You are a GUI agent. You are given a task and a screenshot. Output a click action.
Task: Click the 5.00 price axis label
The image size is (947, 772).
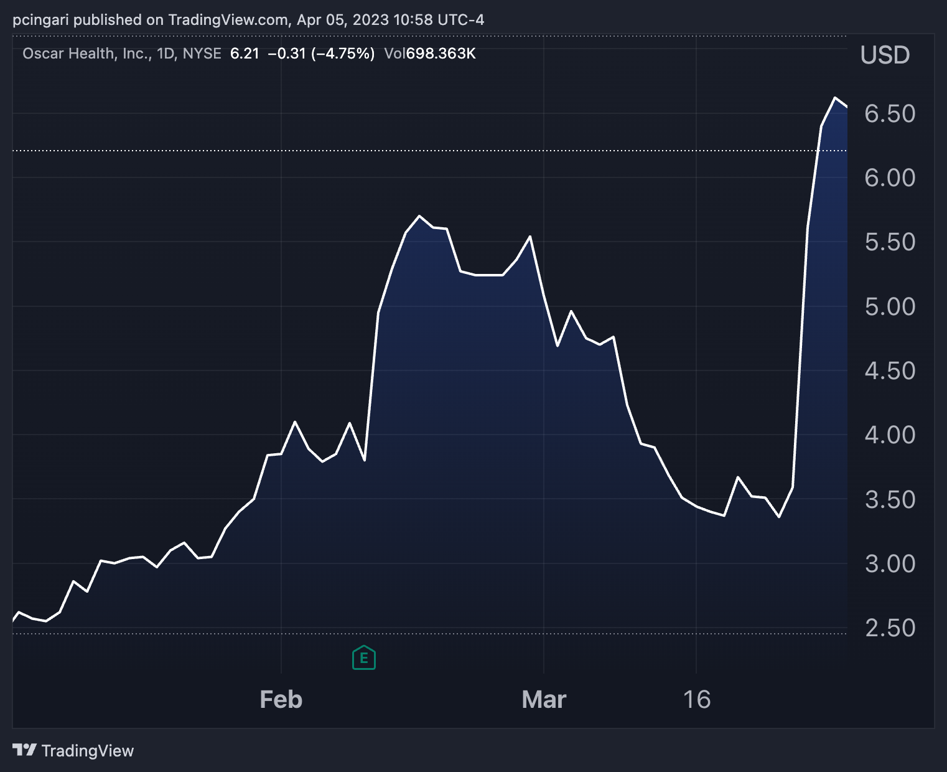tap(890, 306)
